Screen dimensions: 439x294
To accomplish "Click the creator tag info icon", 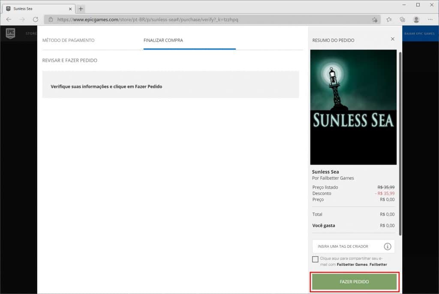I will [x=388, y=246].
